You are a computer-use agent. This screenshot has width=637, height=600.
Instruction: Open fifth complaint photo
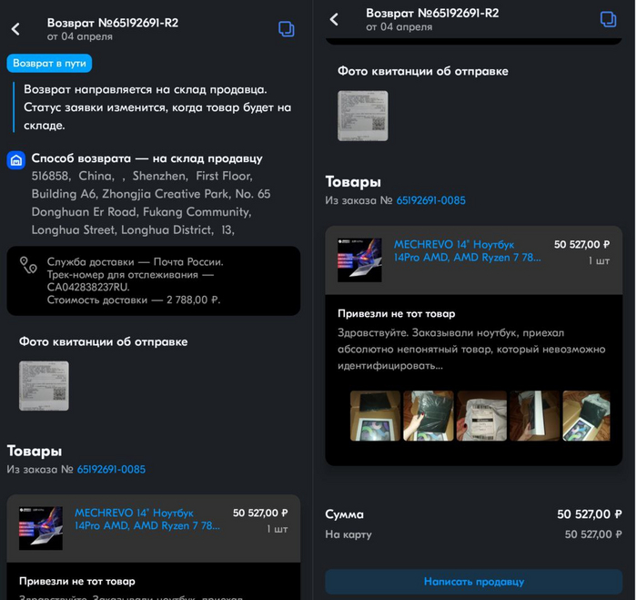point(587,416)
